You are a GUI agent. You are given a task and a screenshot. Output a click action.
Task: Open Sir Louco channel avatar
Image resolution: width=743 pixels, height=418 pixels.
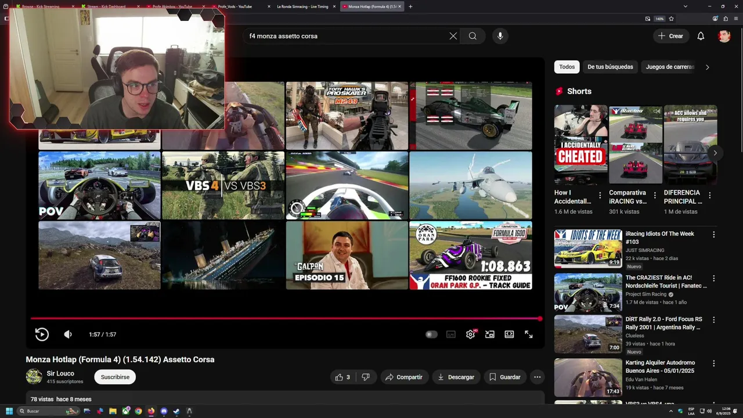(34, 377)
